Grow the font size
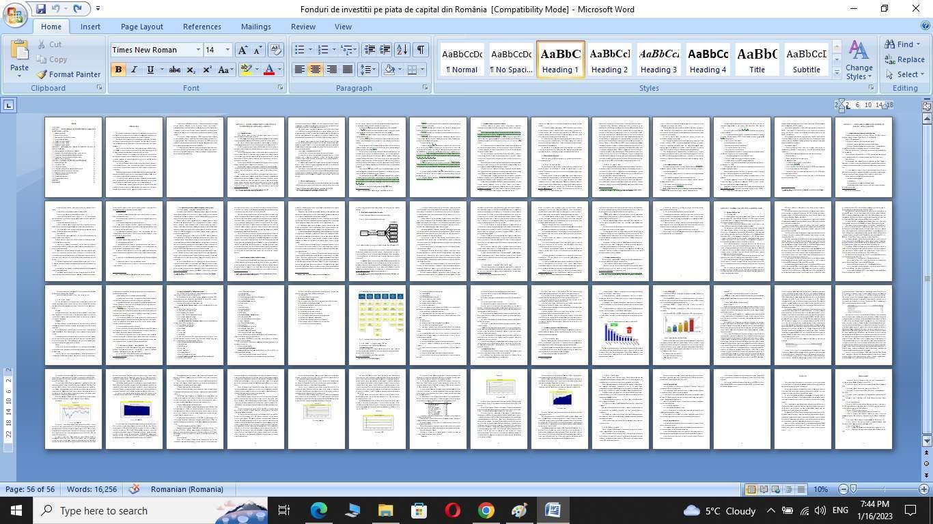The width and height of the screenshot is (933, 524). coord(242,50)
